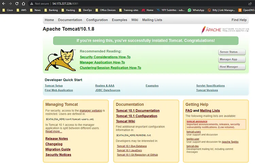Open the Office Devices bookmarks folder

105,10
